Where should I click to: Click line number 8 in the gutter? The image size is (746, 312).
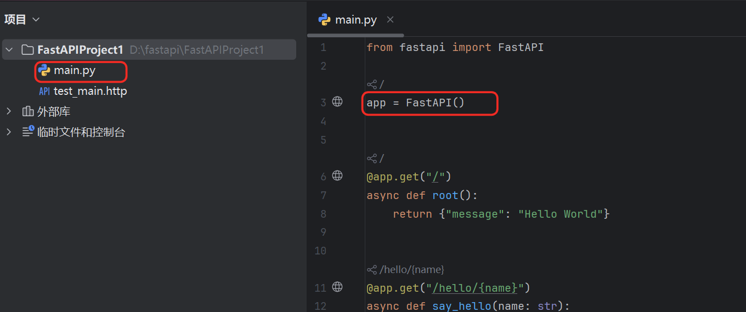click(x=323, y=214)
